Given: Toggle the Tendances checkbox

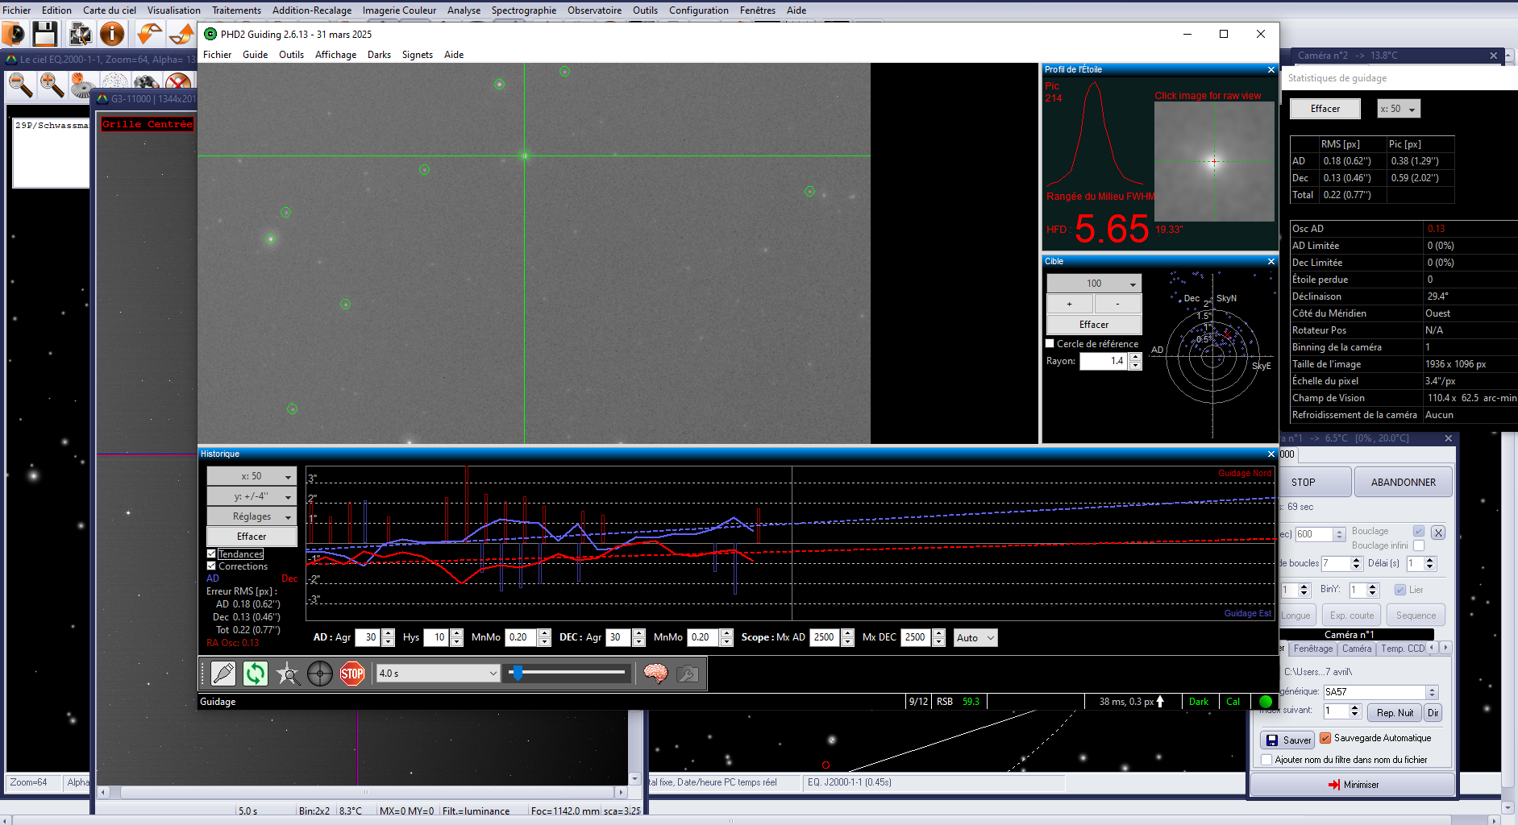Looking at the screenshot, I should coord(211,554).
